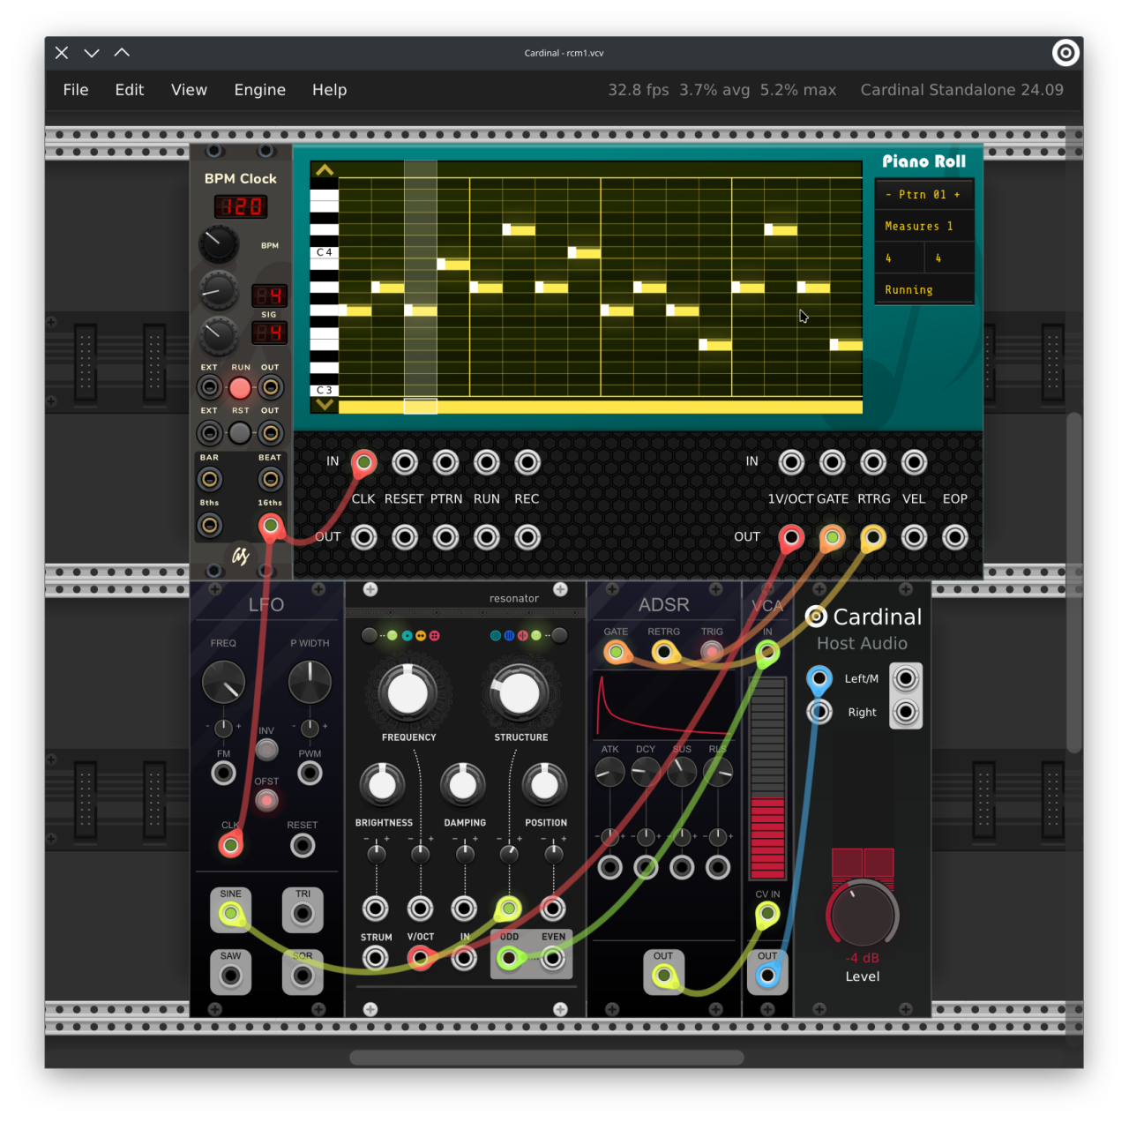
Task: Click the Cardinal logo in title bar
Action: (1065, 53)
